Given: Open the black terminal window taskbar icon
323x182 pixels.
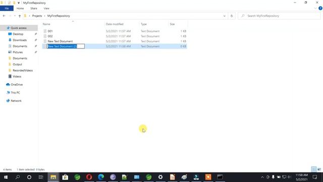Looking at the screenshot, I should (220, 177).
